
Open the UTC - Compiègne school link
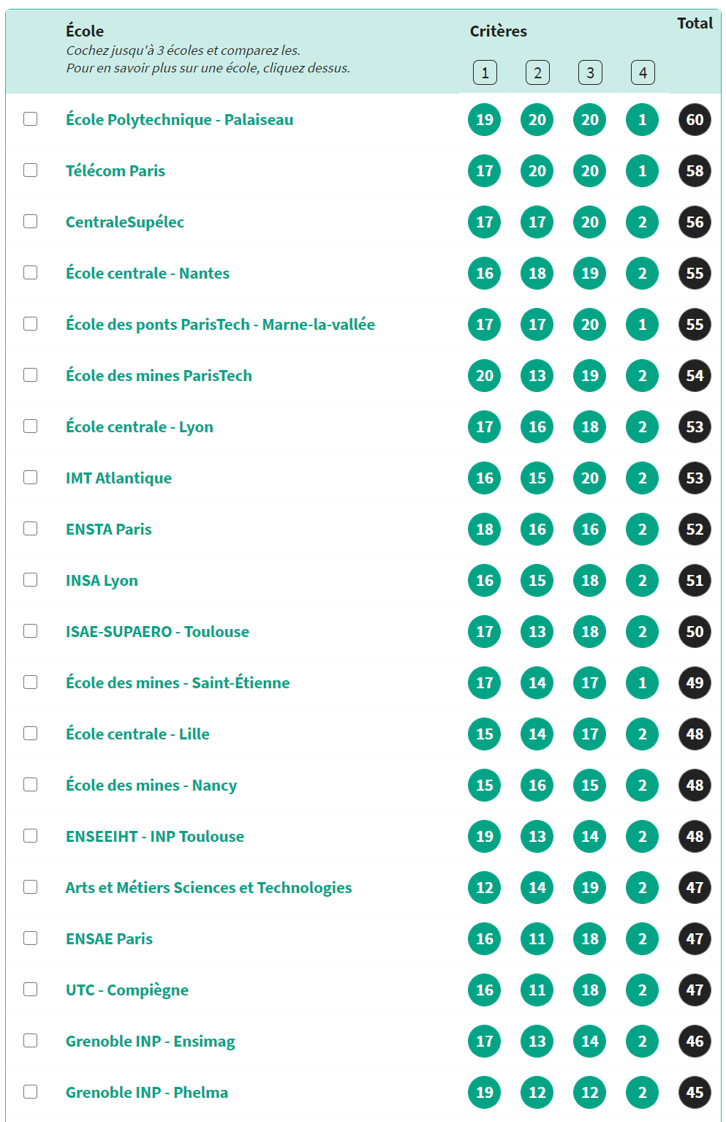(x=127, y=990)
